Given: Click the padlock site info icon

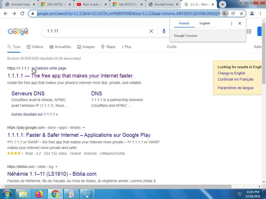Looking at the screenshot, I should (33, 13).
